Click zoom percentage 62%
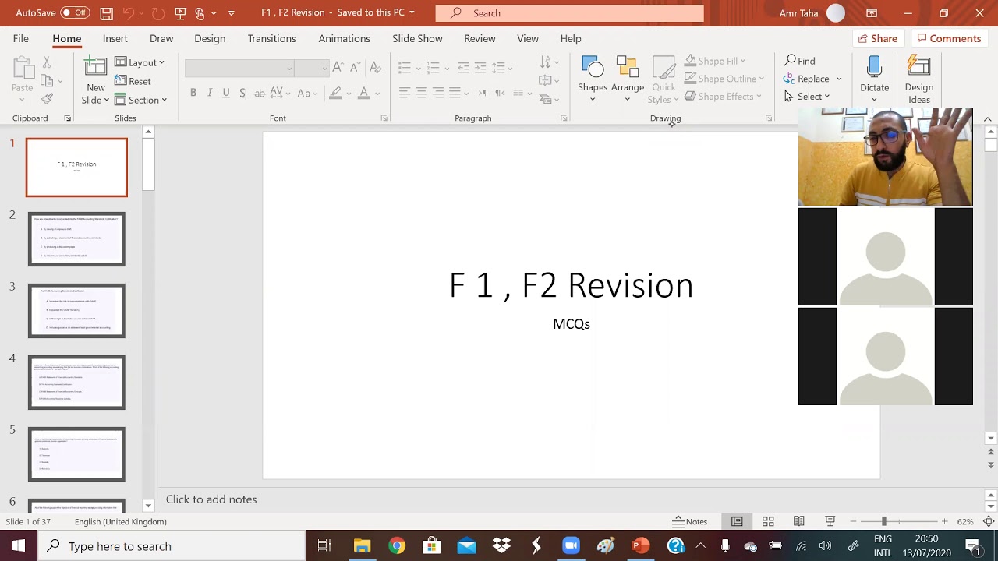 (965, 521)
